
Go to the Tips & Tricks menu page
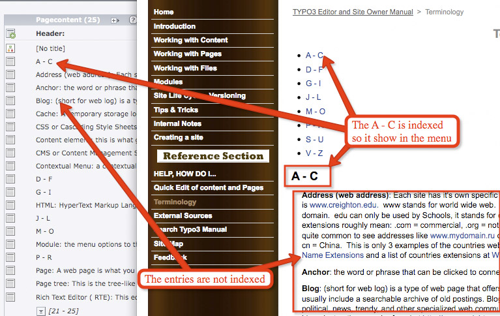175,110
